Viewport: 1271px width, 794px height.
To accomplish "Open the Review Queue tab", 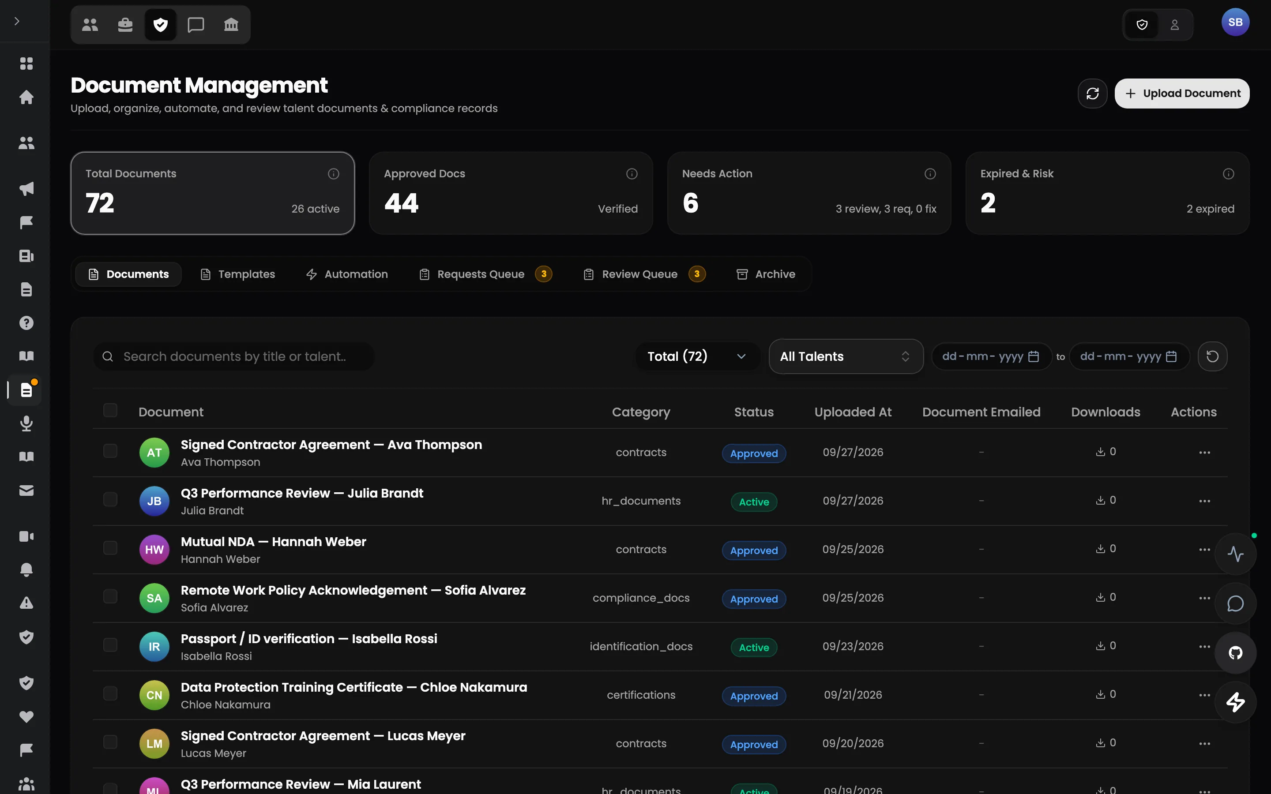I will (644, 274).
